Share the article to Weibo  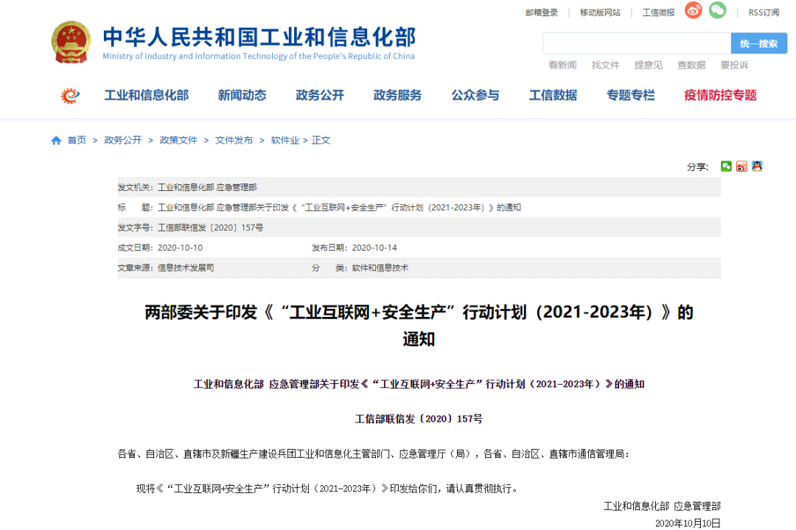[x=741, y=167]
